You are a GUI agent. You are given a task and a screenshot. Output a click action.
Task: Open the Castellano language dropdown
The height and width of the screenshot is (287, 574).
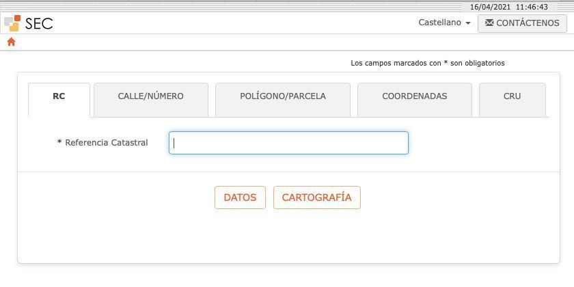(x=444, y=23)
